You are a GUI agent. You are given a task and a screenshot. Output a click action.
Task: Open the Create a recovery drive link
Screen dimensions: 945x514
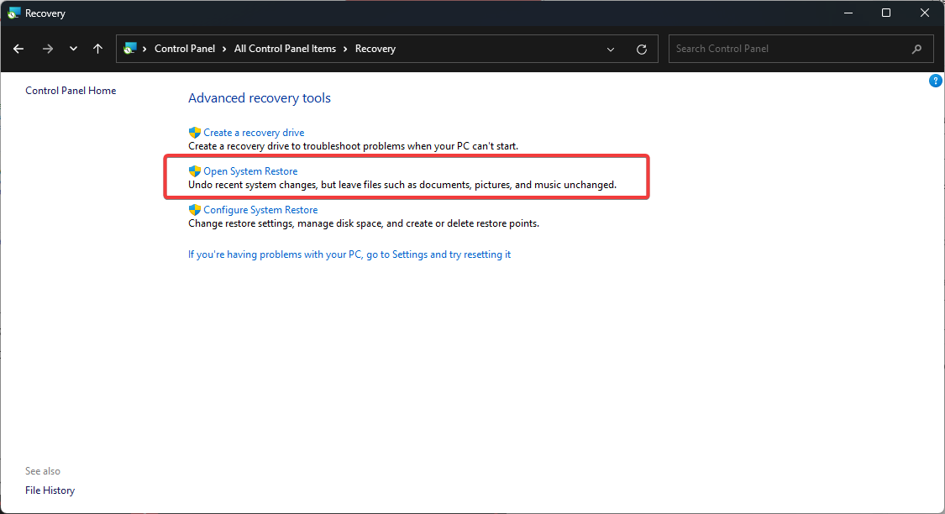coord(254,133)
